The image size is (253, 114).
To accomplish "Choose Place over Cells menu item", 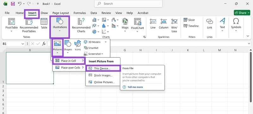I will coord(69,68).
